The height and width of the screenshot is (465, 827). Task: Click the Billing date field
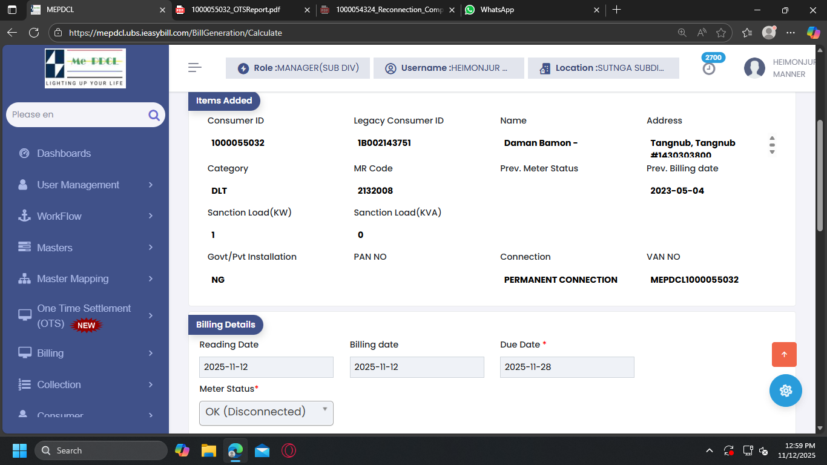click(x=417, y=367)
